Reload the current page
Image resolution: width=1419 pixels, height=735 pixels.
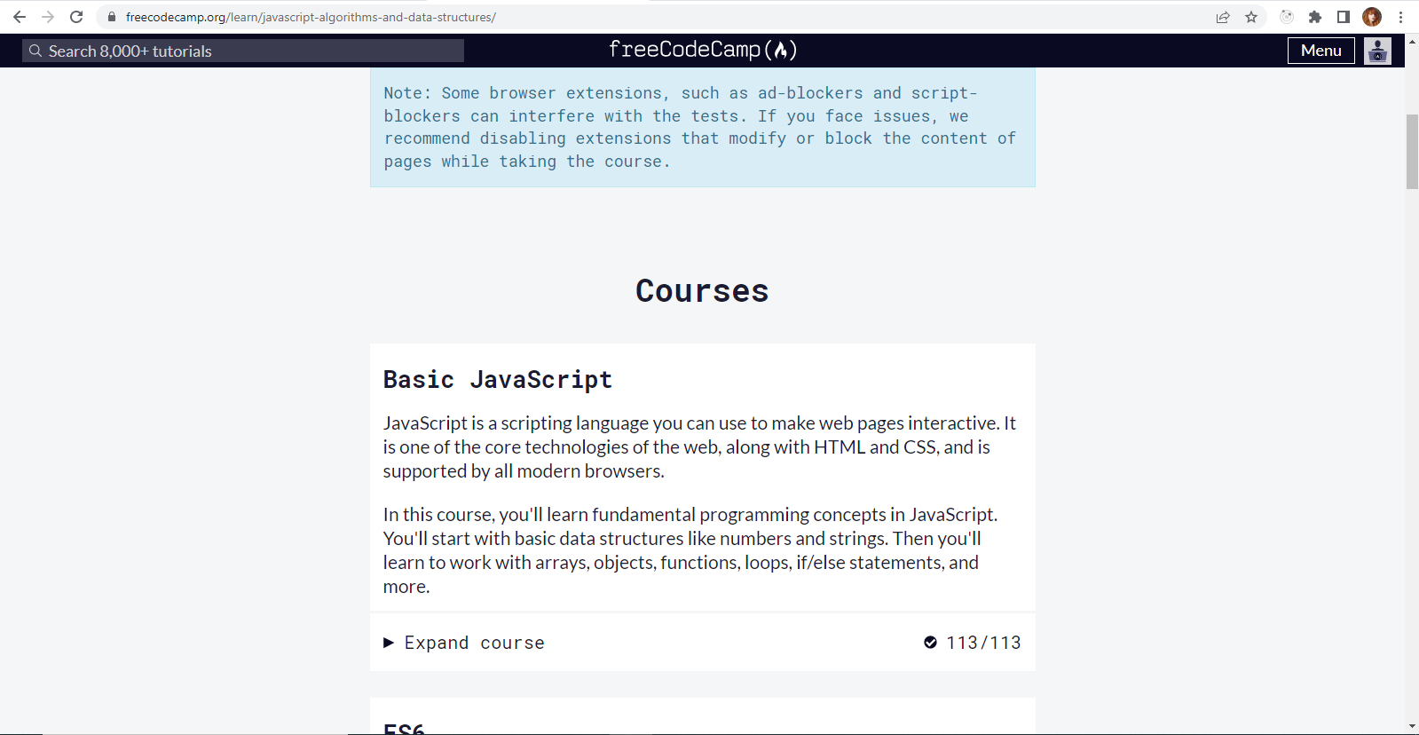pos(76,16)
